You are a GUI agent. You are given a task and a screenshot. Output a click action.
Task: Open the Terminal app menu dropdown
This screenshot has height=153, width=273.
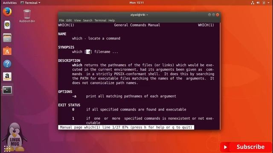coord(30,3)
